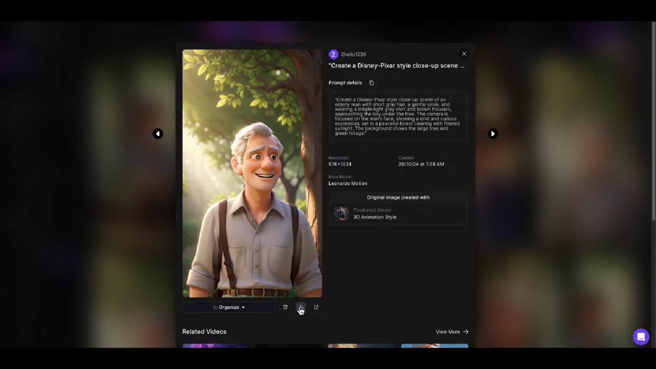
Task: Open the support chat bubble
Action: [641, 337]
